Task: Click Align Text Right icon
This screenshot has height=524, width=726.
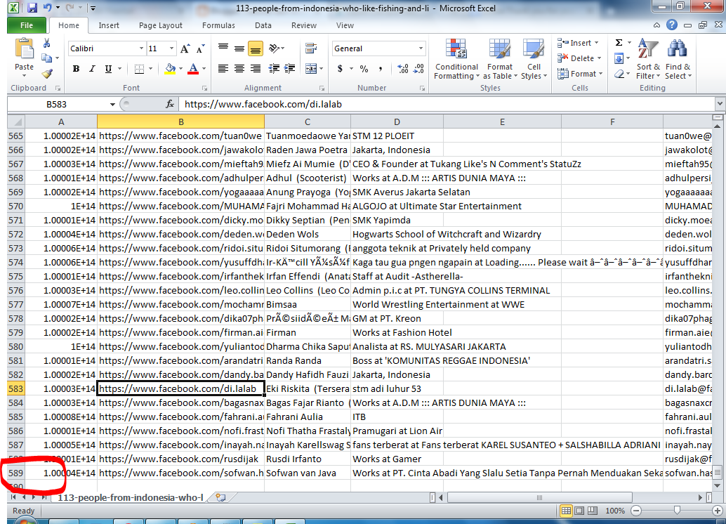Action: coord(255,69)
